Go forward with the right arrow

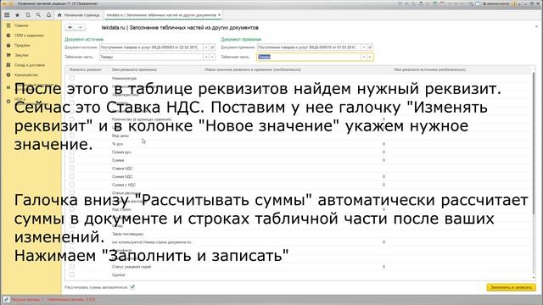[x=80, y=27]
